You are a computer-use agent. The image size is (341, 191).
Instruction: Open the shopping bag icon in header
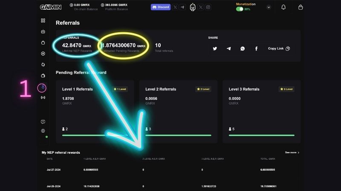click(x=301, y=7)
